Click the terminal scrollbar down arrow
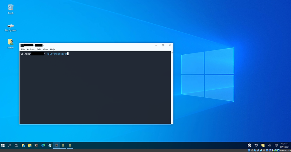Viewport: 291px width, 152px height. [172, 123]
